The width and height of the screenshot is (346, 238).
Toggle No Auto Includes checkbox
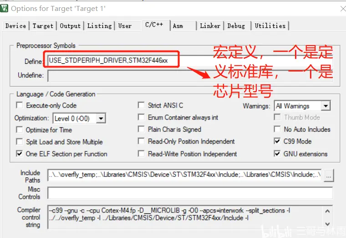coord(277,129)
